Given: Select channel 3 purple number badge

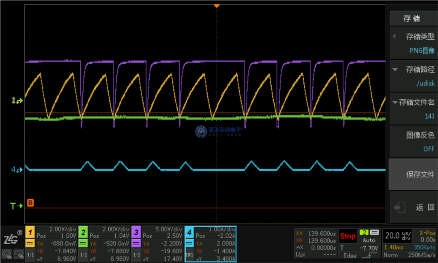Looking at the screenshot, I should [136, 232].
